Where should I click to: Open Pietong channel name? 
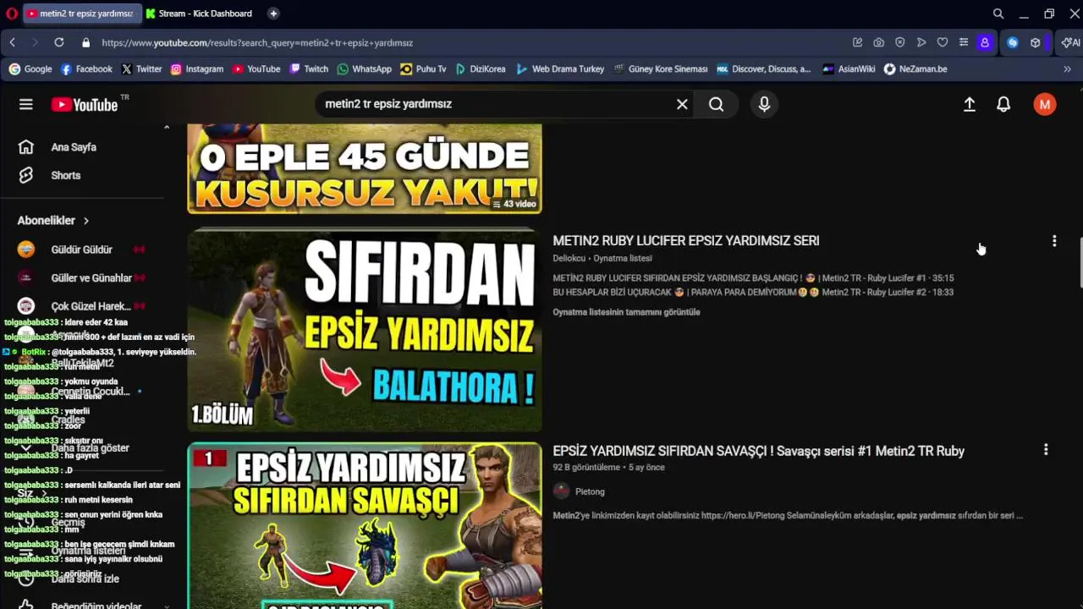click(590, 491)
